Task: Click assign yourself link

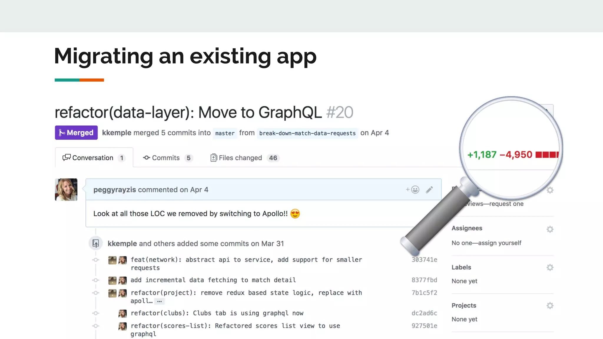Action: pos(500,243)
